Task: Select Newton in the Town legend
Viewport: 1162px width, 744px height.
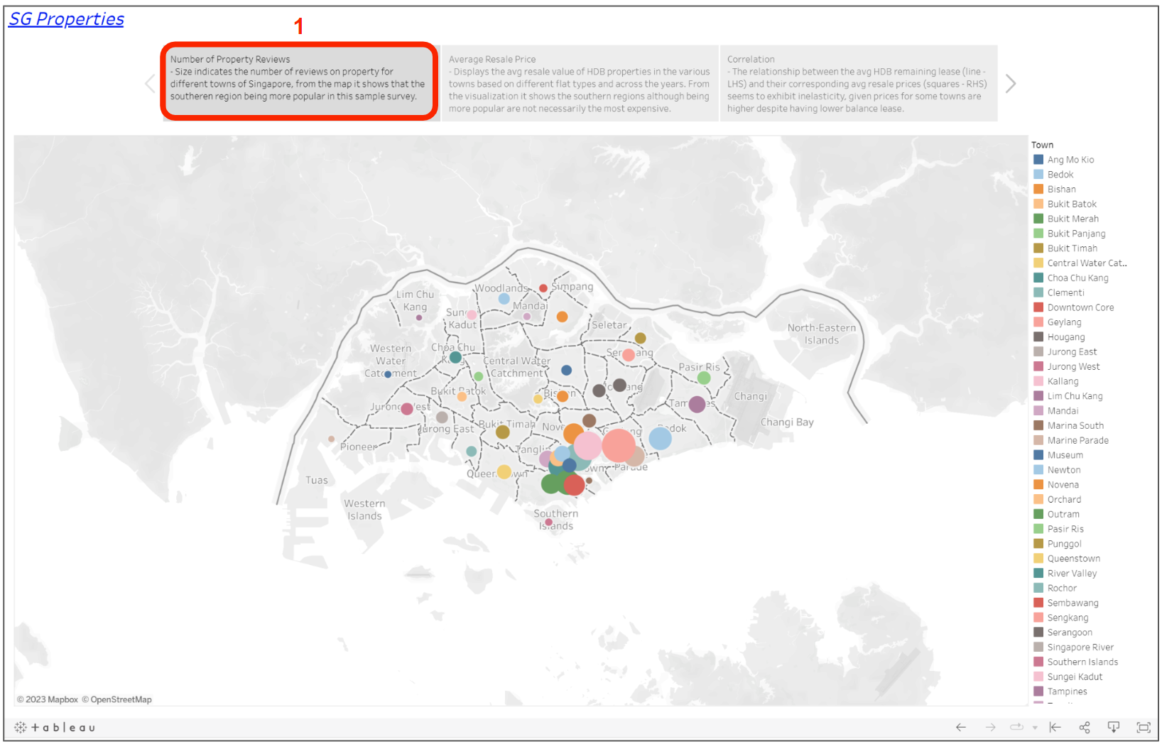Action: tap(1063, 470)
